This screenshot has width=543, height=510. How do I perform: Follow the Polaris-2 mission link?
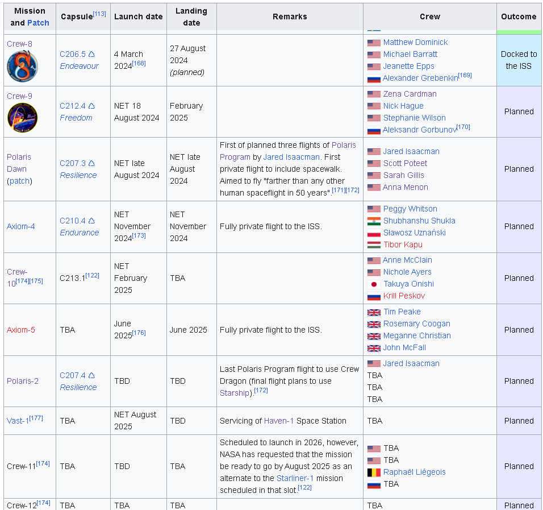tap(23, 381)
